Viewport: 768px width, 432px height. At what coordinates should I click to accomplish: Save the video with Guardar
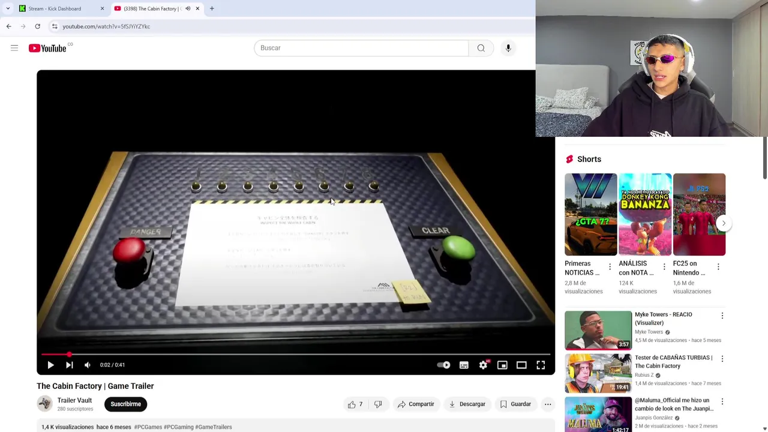(515, 404)
